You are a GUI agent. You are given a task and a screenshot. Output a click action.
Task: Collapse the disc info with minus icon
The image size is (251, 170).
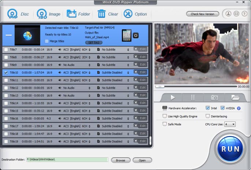(9, 35)
